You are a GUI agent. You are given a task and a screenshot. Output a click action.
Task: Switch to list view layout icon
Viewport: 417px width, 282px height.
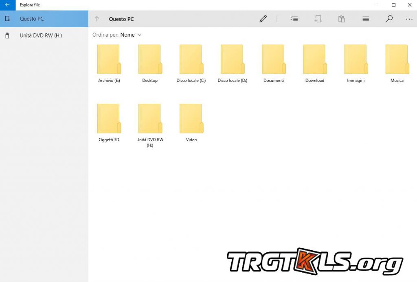point(365,19)
